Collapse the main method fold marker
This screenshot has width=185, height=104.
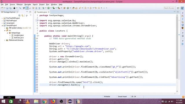tap(38, 36)
